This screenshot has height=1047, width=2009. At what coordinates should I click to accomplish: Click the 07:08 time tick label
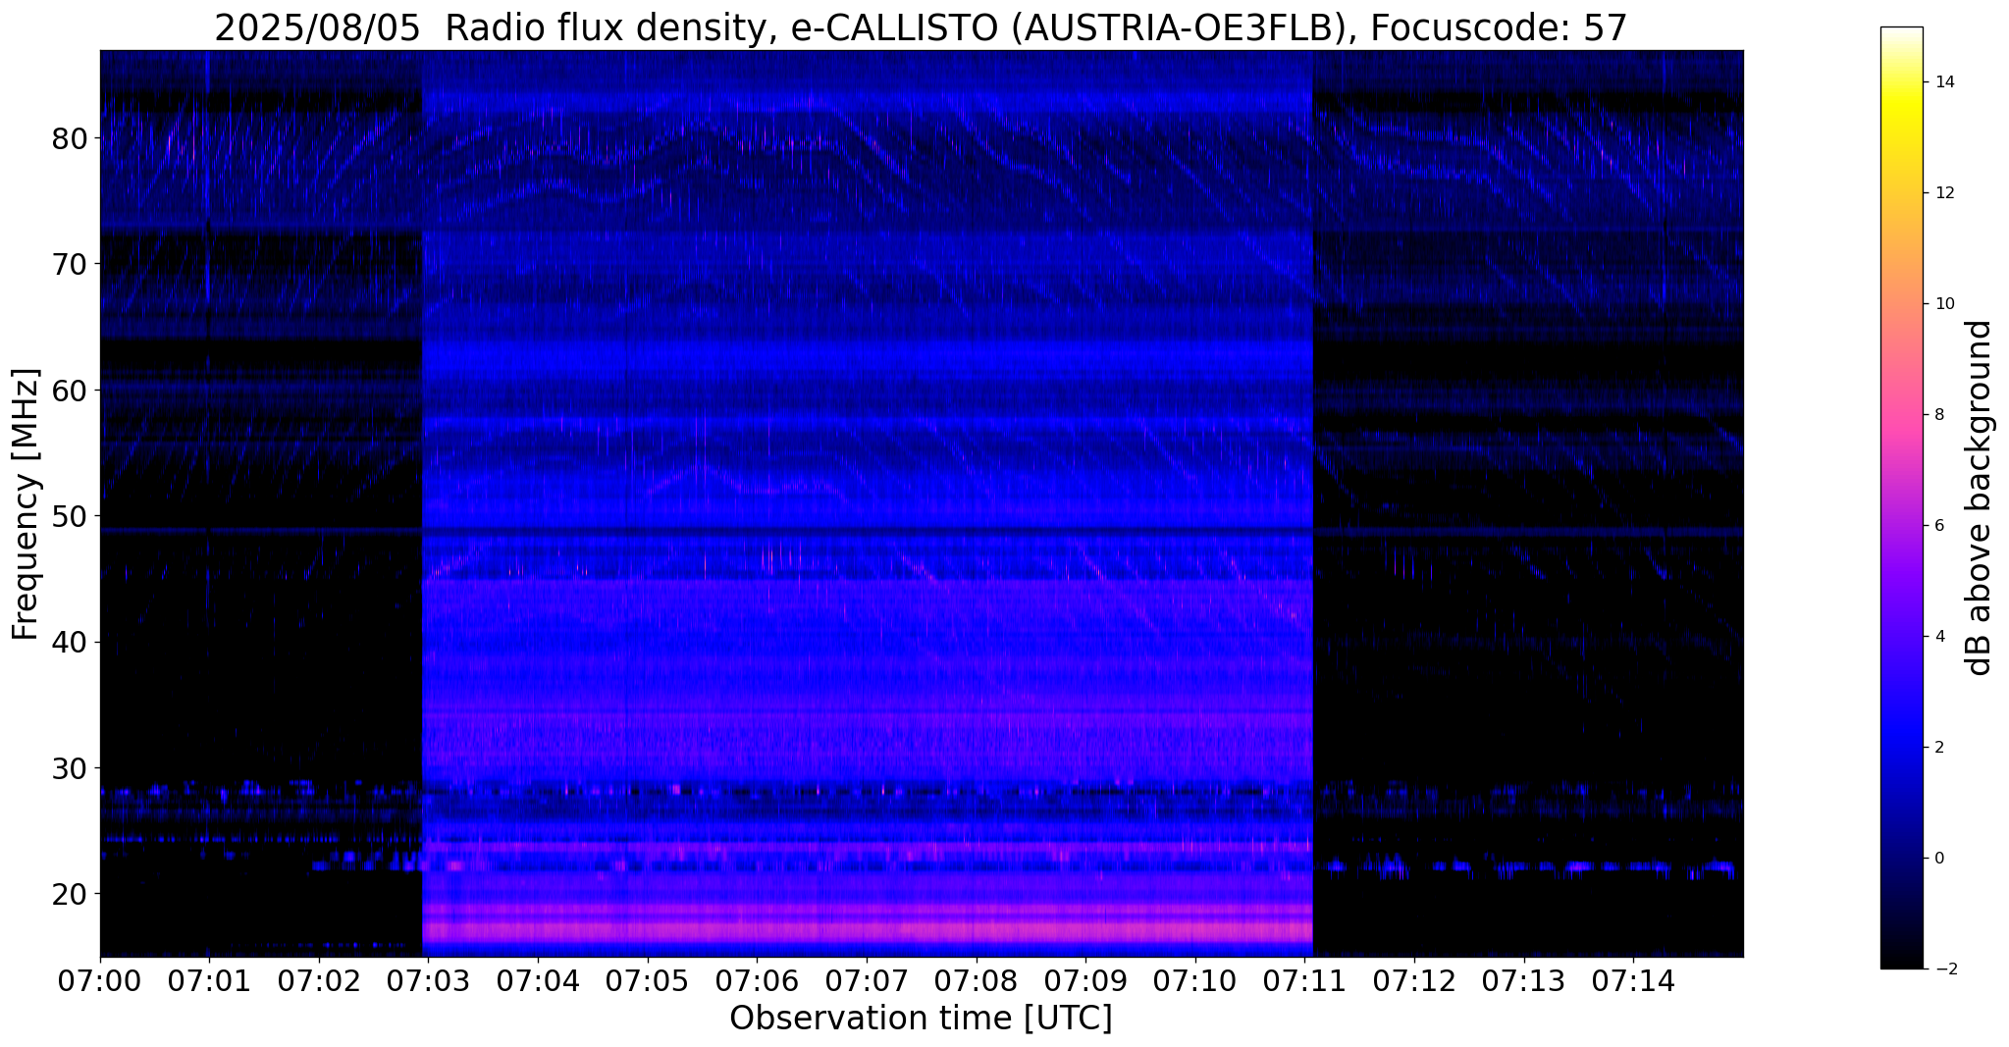[976, 981]
